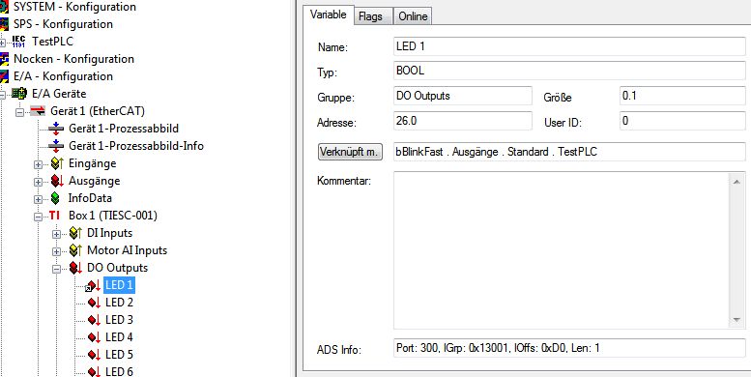Click the LED 2 variable icon
This screenshot has height=377, width=751.
click(x=94, y=303)
